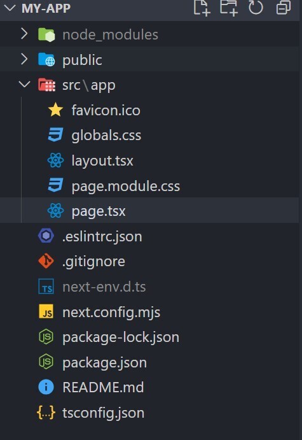The image size is (302, 440).
Task: Select the MY-APP explorer section title
Action: 46,8
